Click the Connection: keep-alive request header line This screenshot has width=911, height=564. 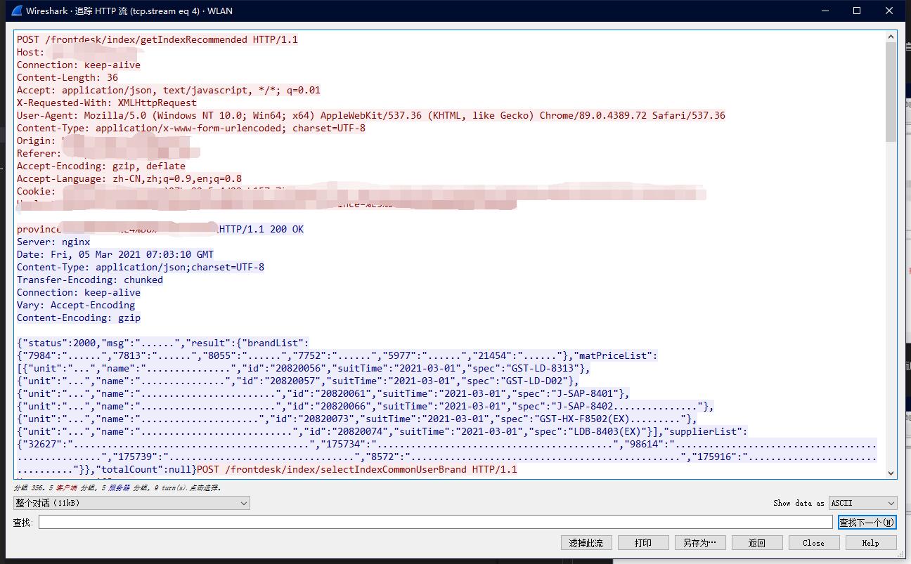click(x=79, y=65)
